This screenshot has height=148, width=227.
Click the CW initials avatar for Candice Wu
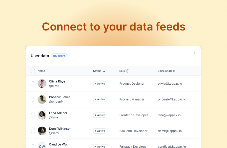coord(42,145)
